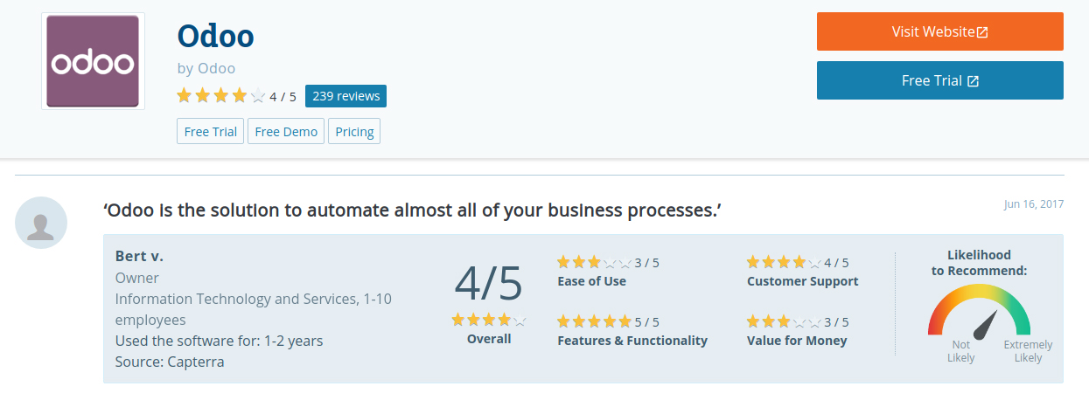Click the Odoo purple logo image
This screenshot has width=1089, height=400.
tap(92, 62)
